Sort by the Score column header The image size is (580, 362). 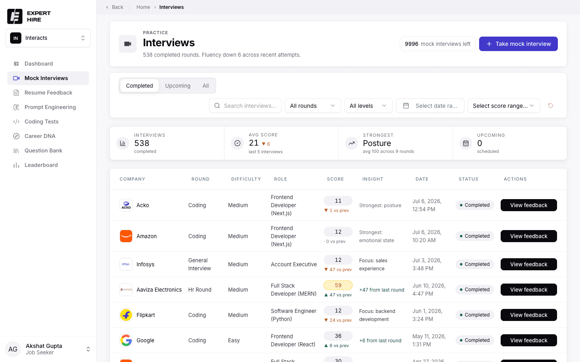point(336,179)
